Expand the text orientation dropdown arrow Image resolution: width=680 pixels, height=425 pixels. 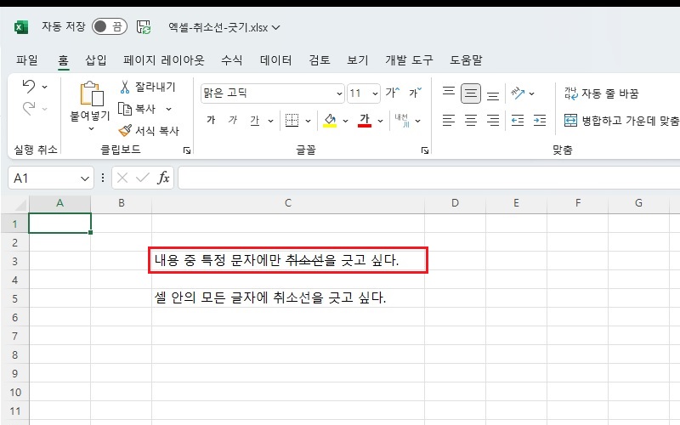(x=532, y=93)
